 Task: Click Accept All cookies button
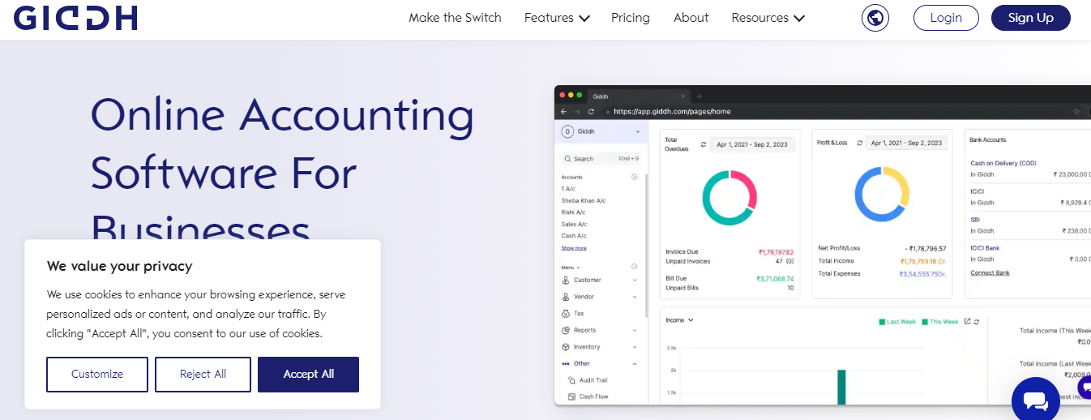point(308,375)
